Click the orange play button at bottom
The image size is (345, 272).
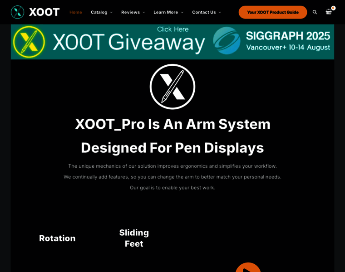point(248,267)
